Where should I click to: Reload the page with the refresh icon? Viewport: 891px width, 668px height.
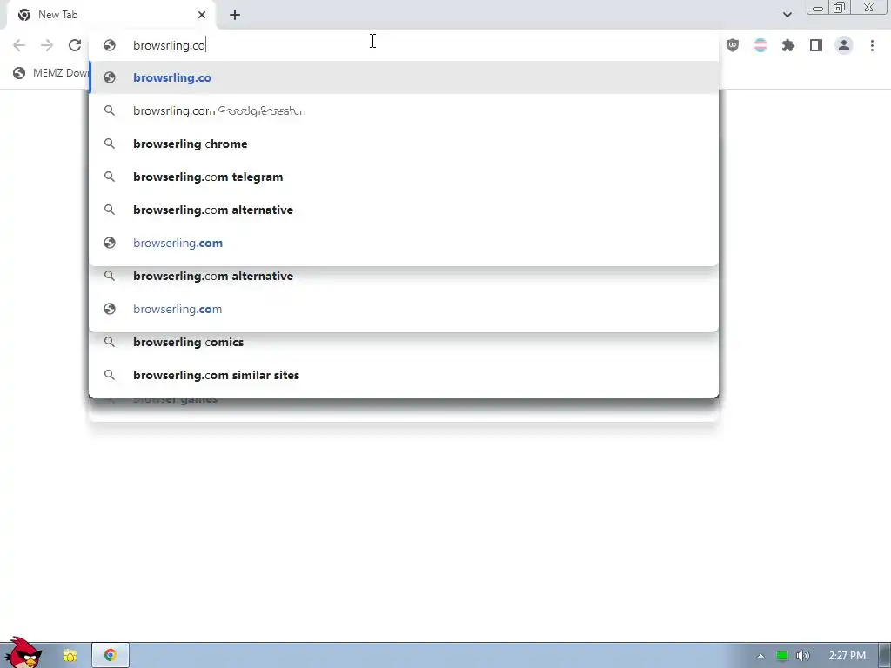(x=75, y=45)
